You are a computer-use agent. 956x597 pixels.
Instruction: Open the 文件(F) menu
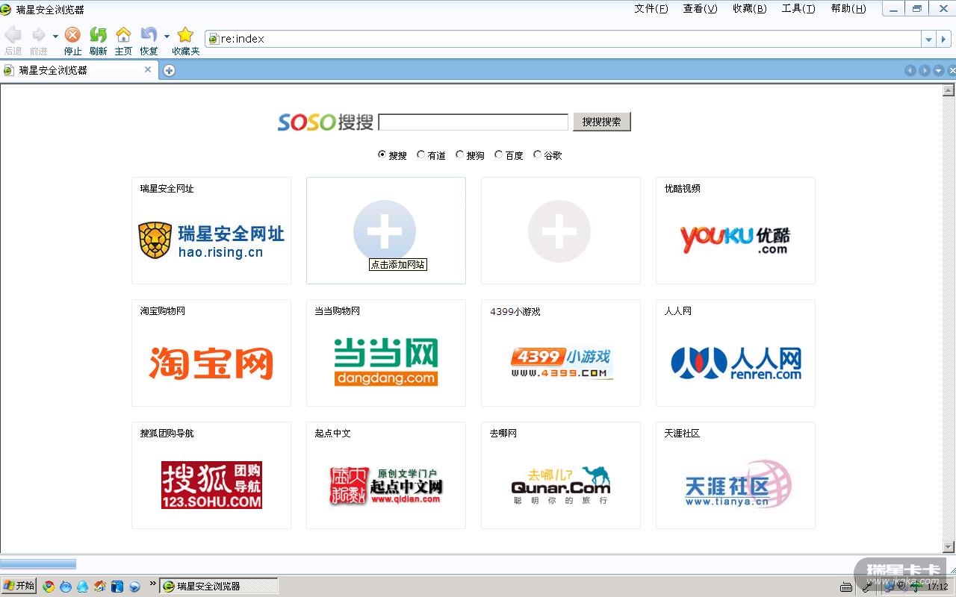click(651, 9)
